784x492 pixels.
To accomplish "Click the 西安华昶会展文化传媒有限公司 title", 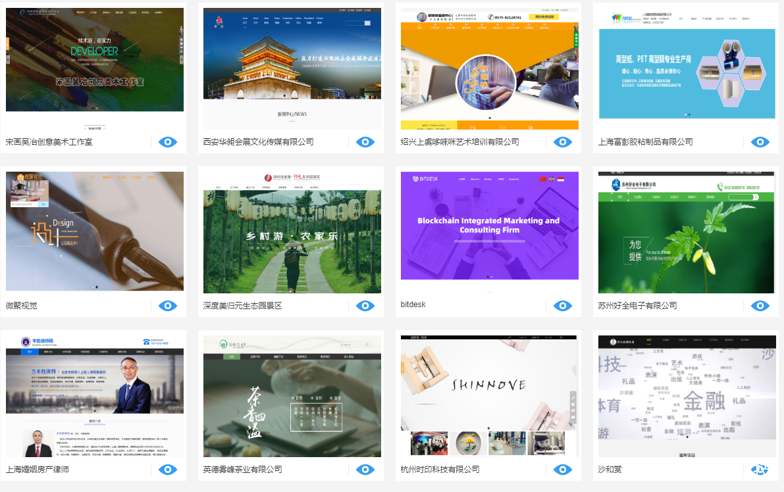I will click(x=259, y=142).
